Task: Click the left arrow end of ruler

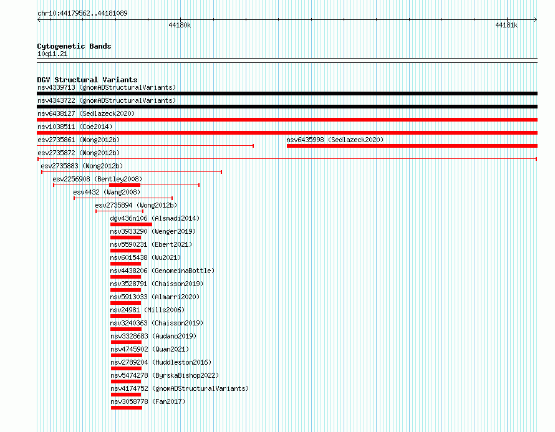Action: [39, 20]
